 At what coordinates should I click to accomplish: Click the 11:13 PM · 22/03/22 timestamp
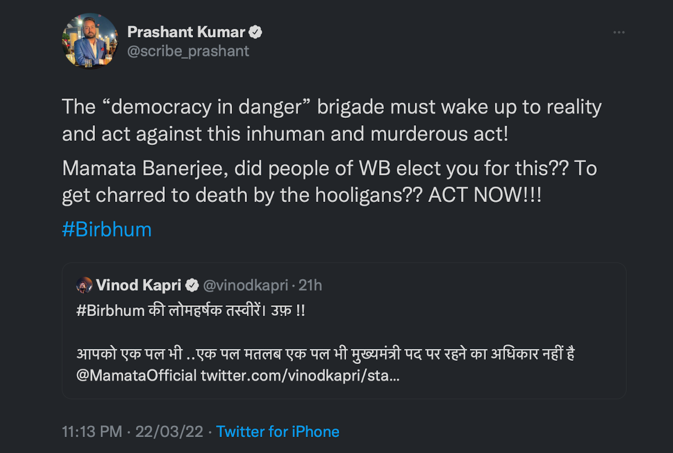coord(132,431)
